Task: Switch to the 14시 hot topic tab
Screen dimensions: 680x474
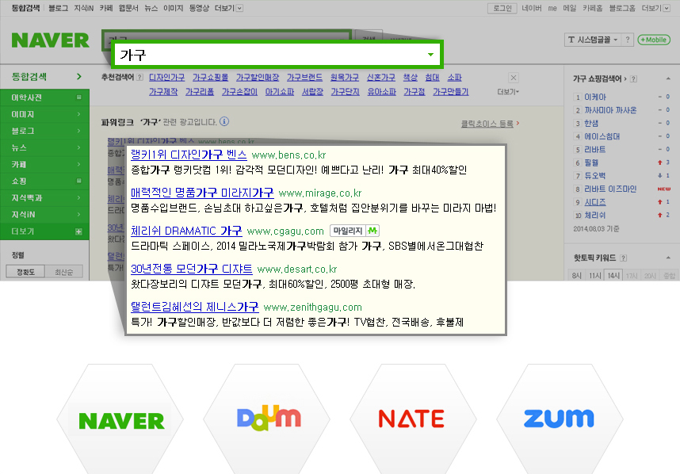Action: click(x=613, y=275)
